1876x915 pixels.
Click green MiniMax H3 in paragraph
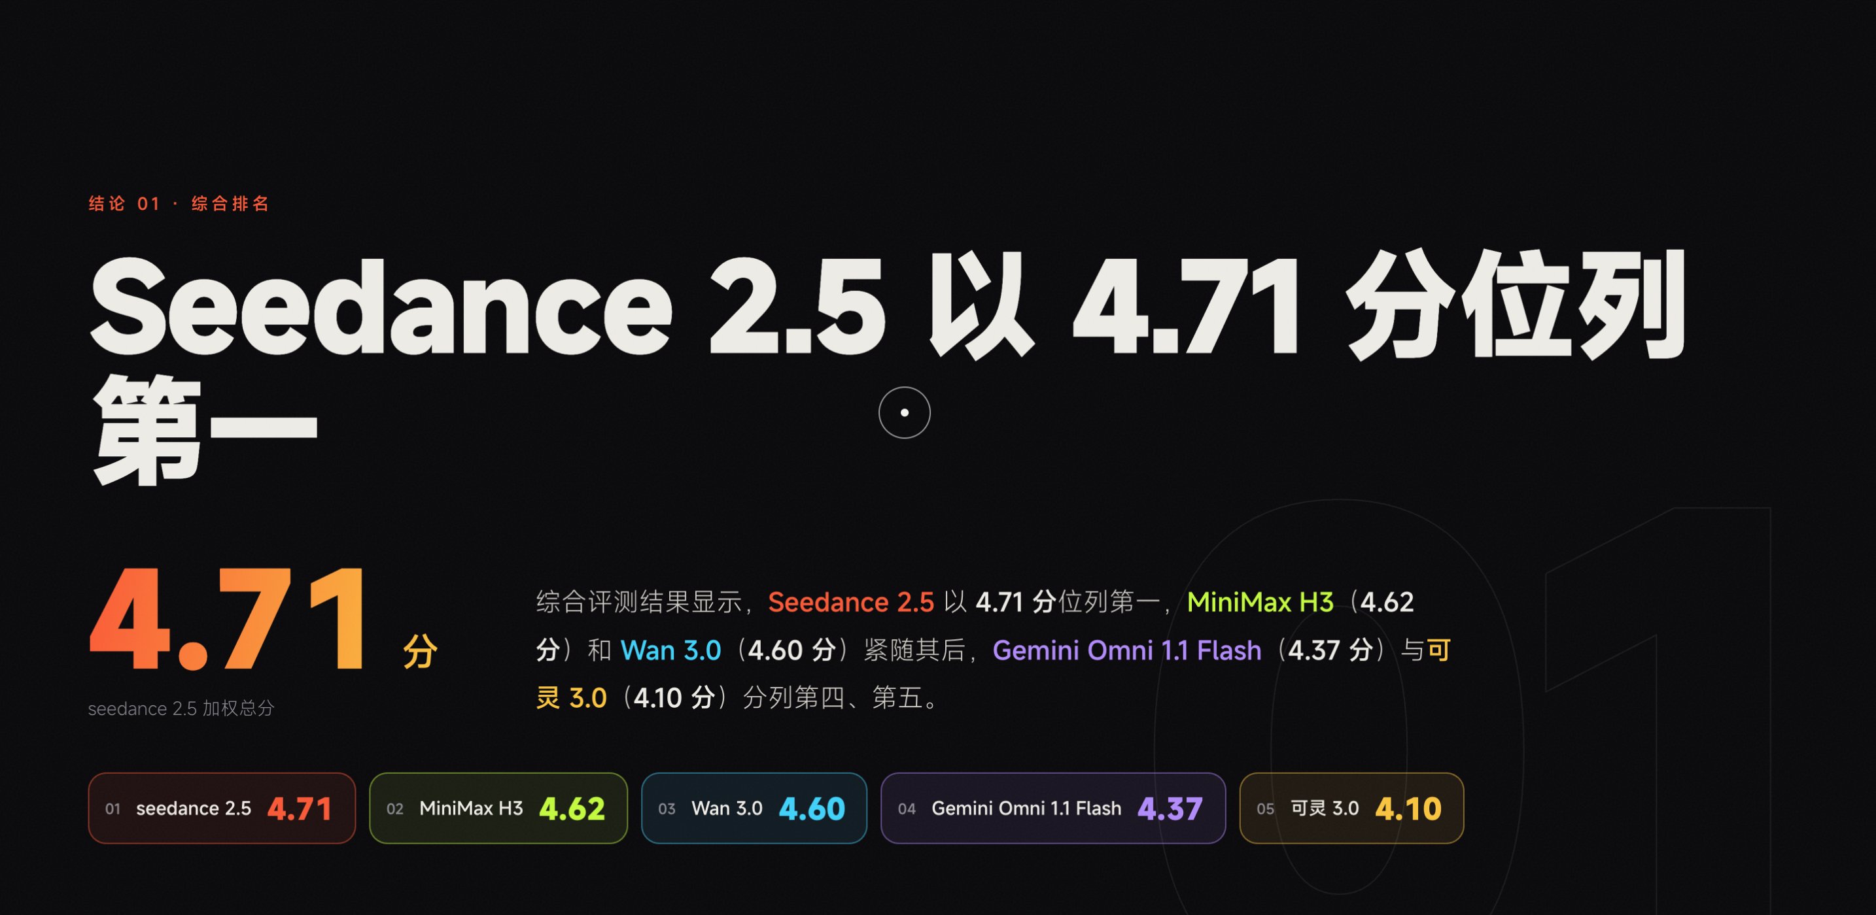(x=1260, y=602)
